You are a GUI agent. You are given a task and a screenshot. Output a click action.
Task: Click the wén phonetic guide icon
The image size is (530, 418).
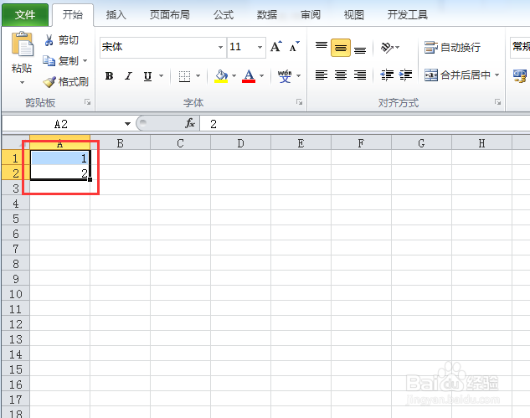coord(285,76)
